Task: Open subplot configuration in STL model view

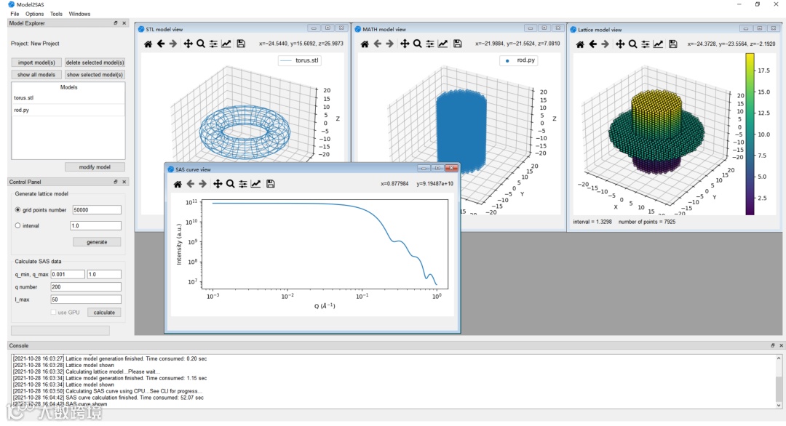Action: pos(213,44)
